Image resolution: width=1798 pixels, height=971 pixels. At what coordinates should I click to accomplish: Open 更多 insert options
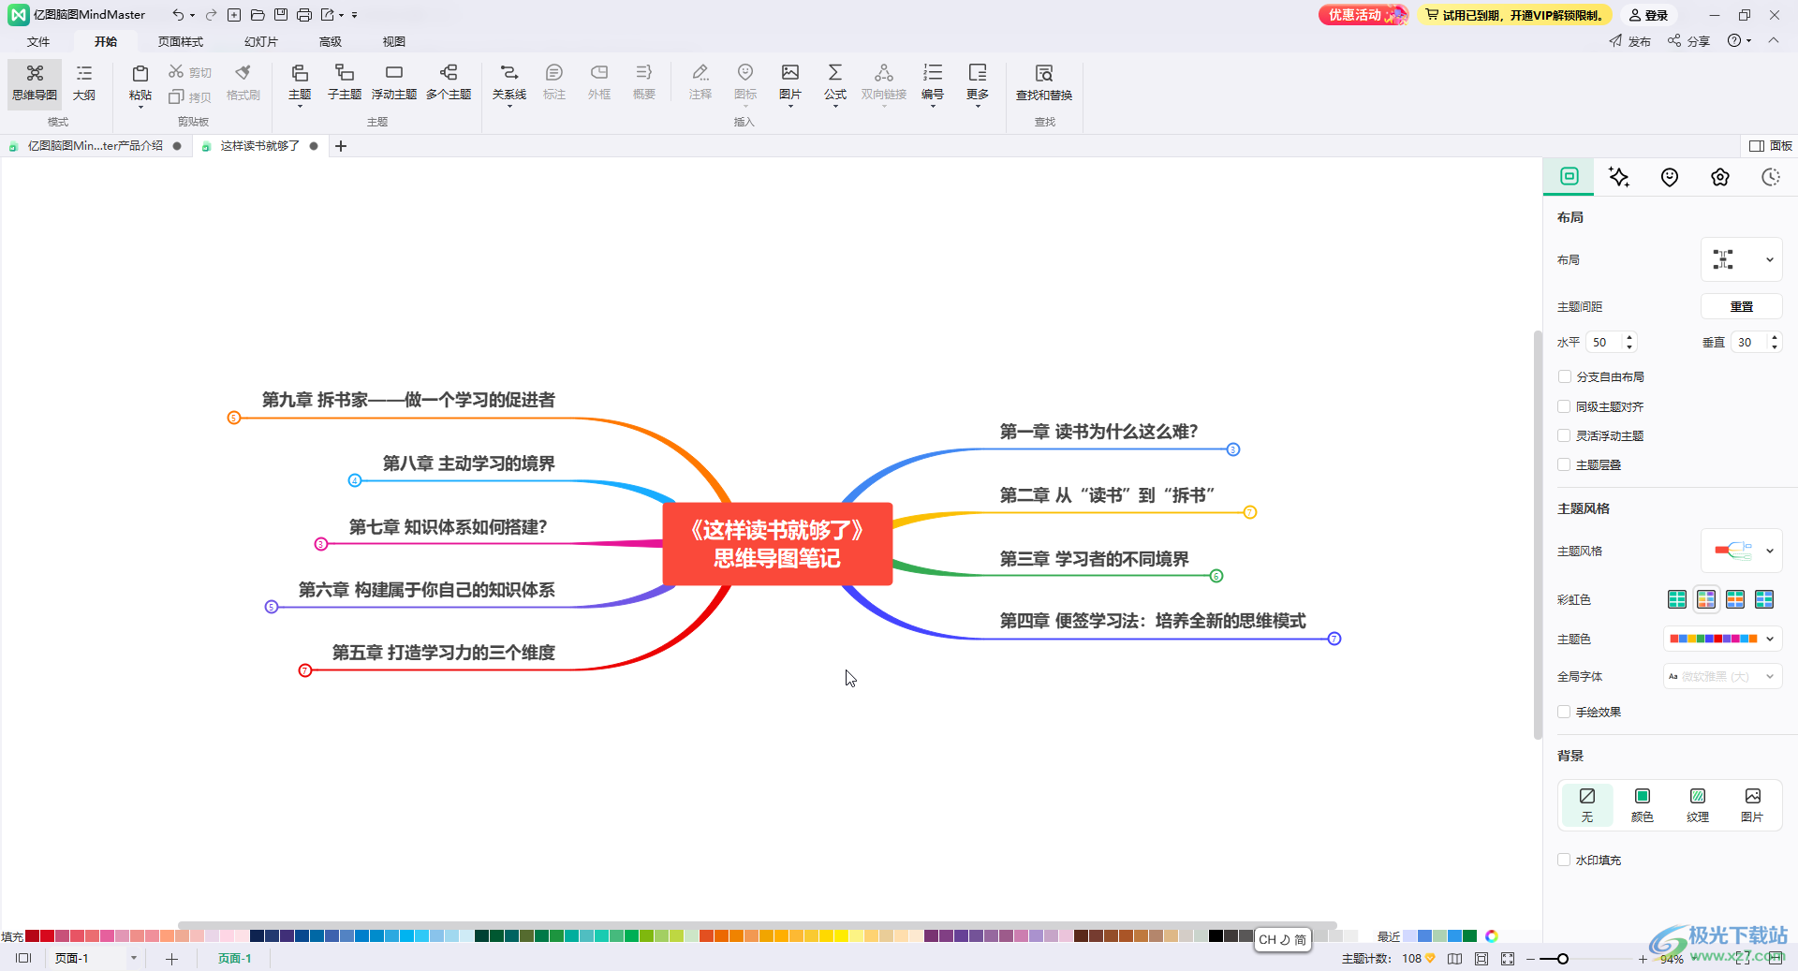pyautogui.click(x=978, y=82)
